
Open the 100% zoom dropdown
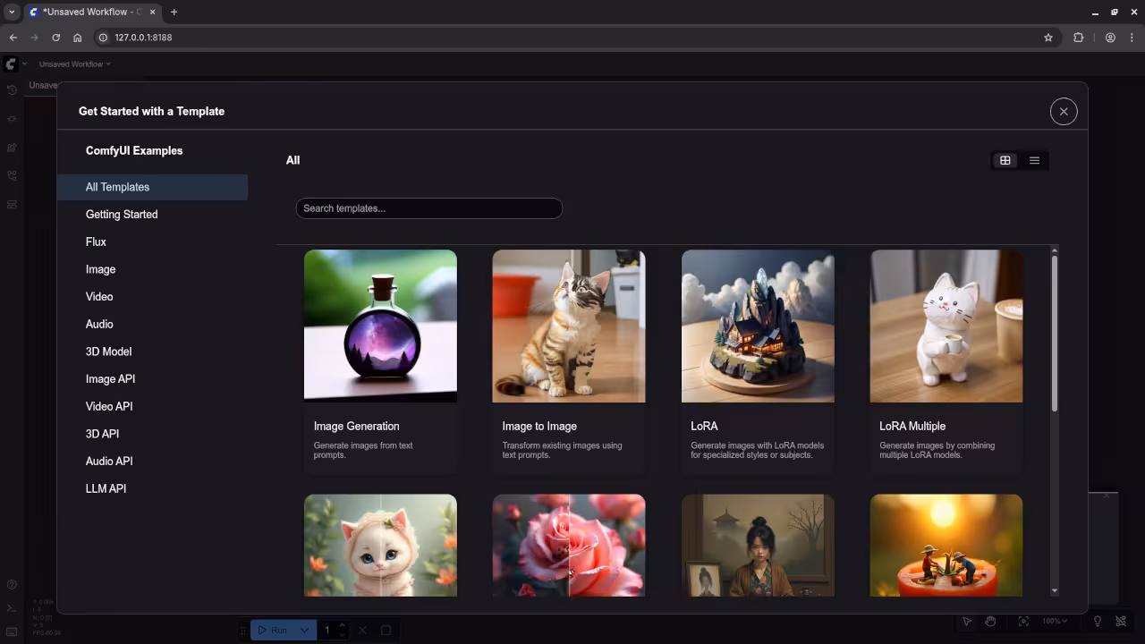(x=1055, y=621)
